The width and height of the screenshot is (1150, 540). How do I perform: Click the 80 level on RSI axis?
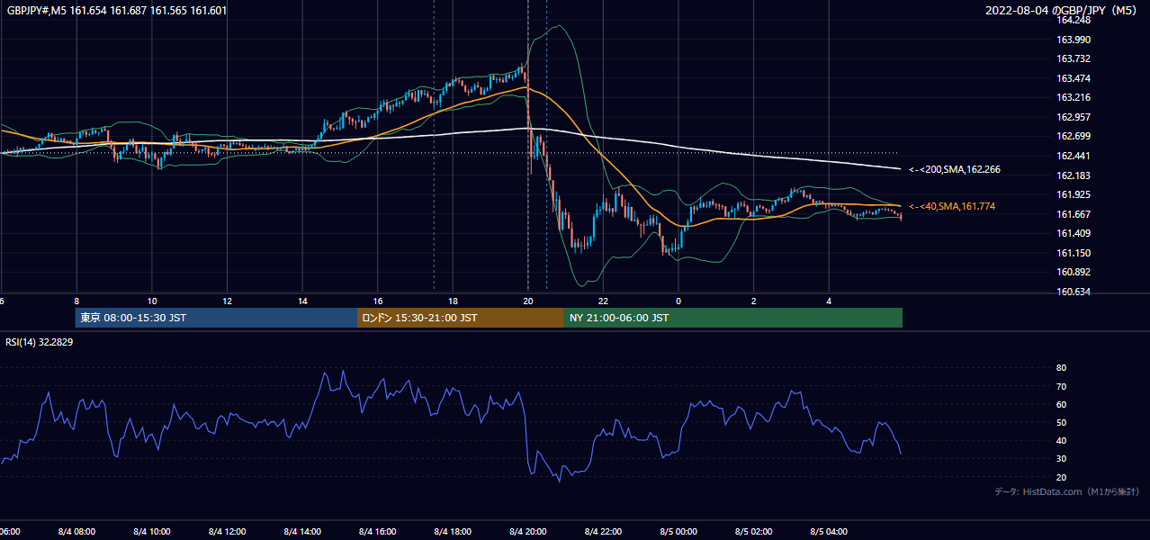1061,368
